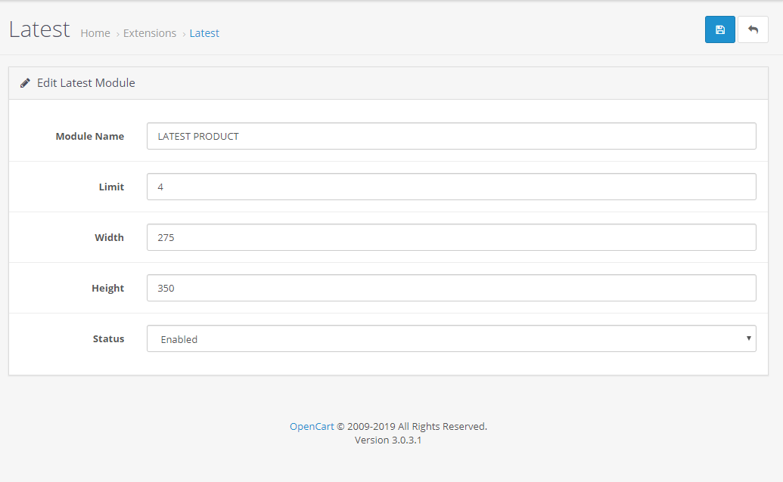Go to Home in the breadcrumb
Viewport: 783px width, 482px height.
point(95,33)
